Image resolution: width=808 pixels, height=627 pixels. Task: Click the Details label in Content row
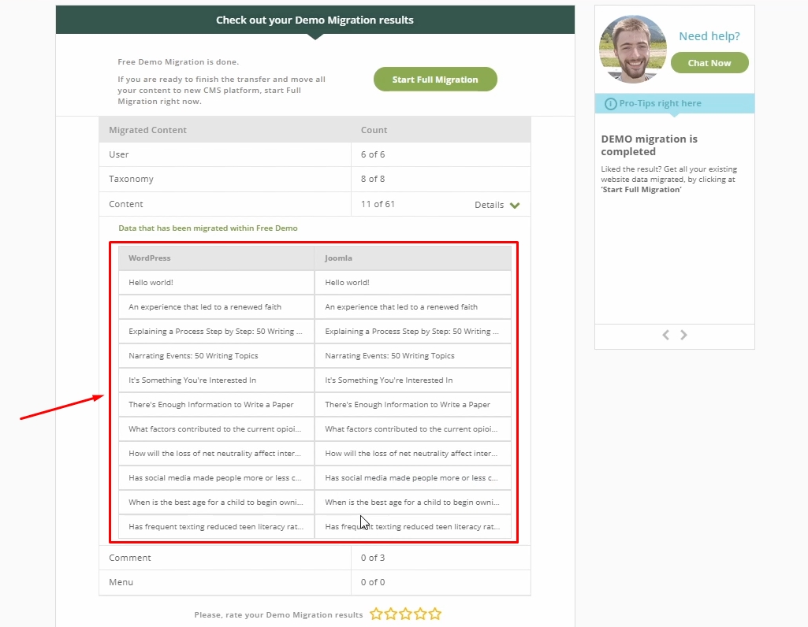coord(489,205)
